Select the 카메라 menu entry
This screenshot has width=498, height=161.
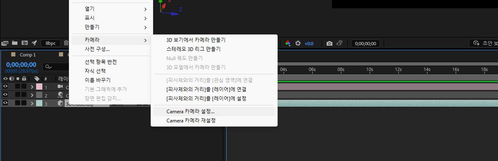tap(111, 40)
